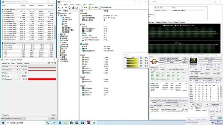Open the 工具(T) menu in AIDA64
Image resolution: width=223 pixels, height=125 pixels.
pyautogui.click(x=85, y=5)
